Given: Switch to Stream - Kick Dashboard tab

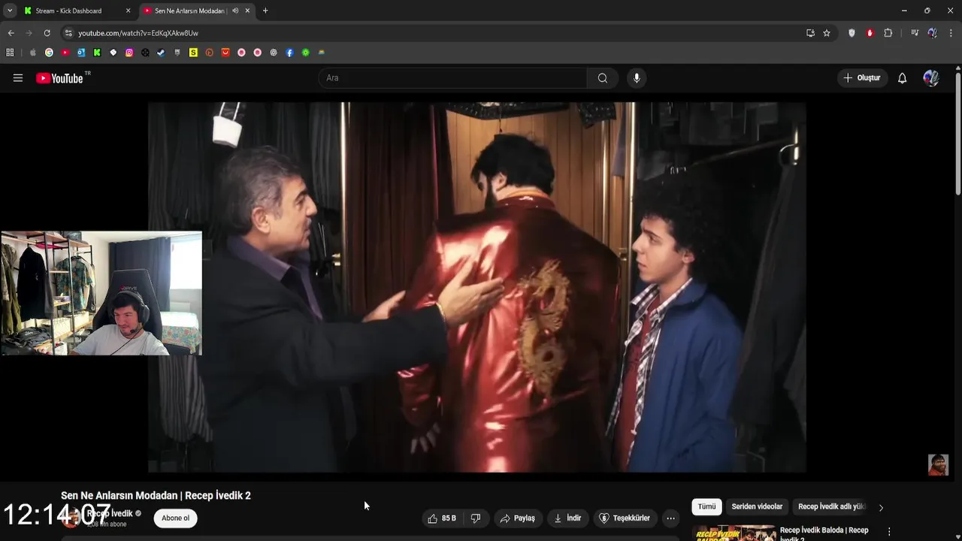Looking at the screenshot, I should point(69,11).
